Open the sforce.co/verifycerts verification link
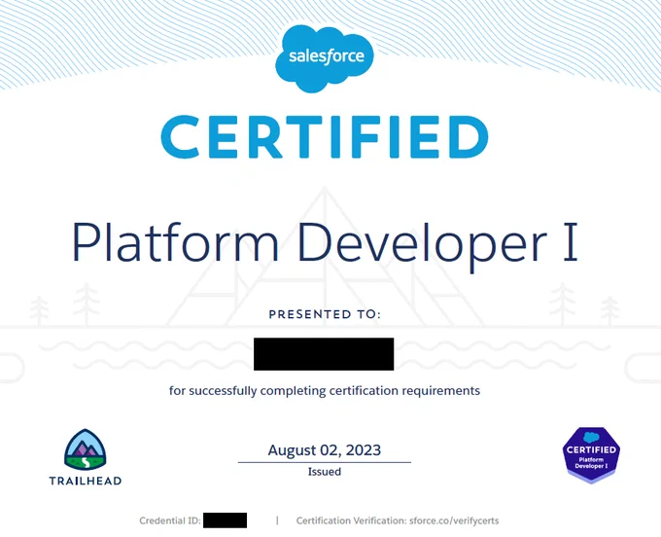The width and height of the screenshot is (661, 537). (454, 520)
